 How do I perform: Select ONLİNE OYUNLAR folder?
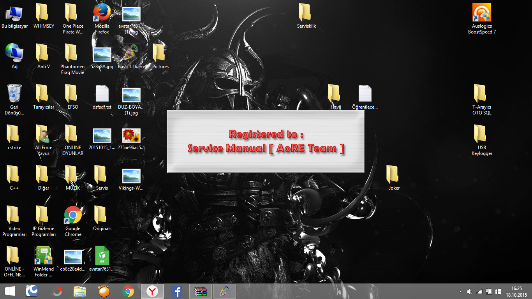point(73,141)
